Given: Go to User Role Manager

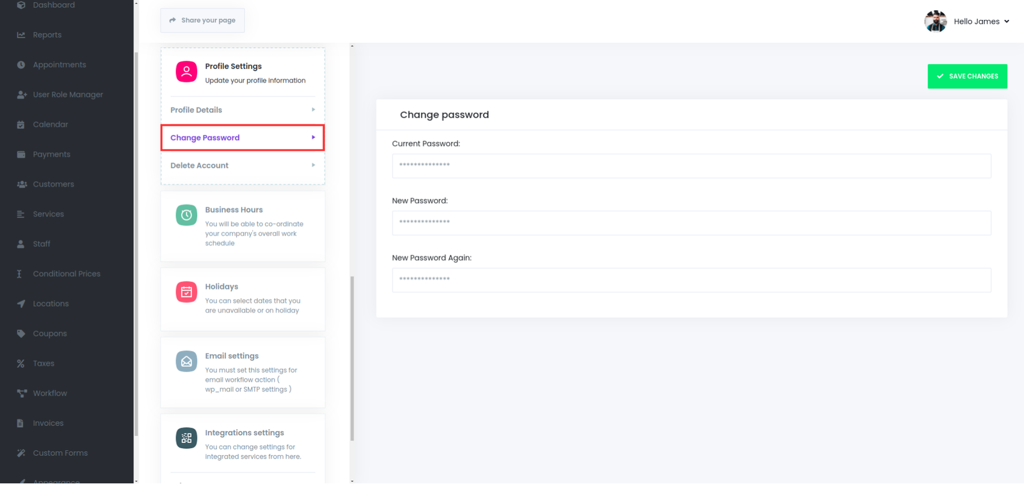Looking at the screenshot, I should [x=68, y=95].
